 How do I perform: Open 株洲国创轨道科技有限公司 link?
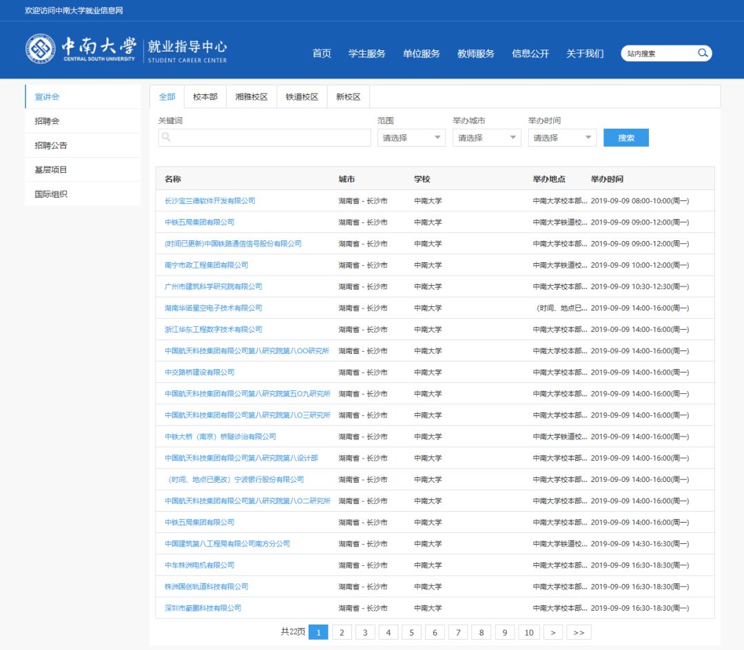[x=207, y=587]
